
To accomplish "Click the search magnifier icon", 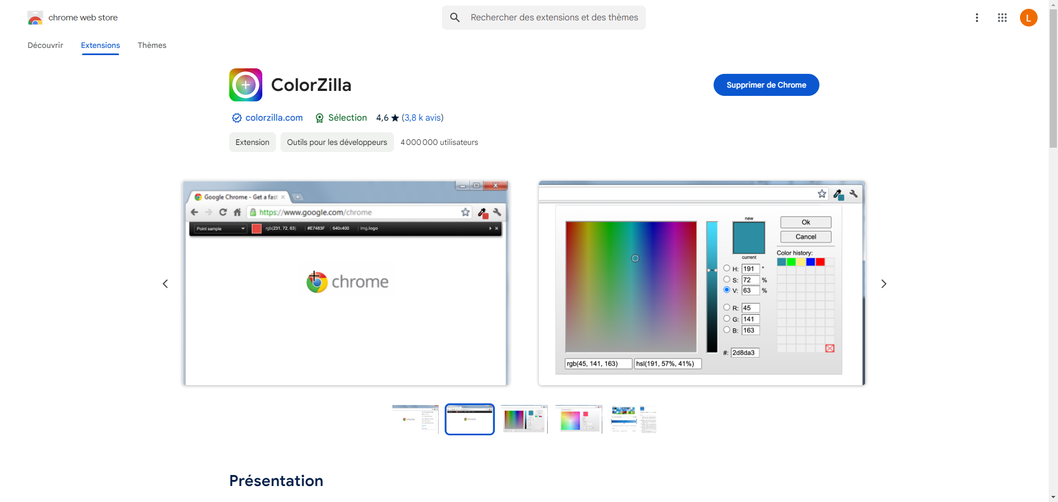I will point(455,18).
